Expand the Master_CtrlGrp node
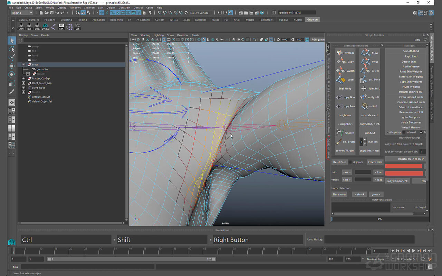This screenshot has height=276, width=442. pos(23,78)
